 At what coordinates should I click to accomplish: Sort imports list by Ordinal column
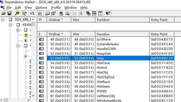59,20
